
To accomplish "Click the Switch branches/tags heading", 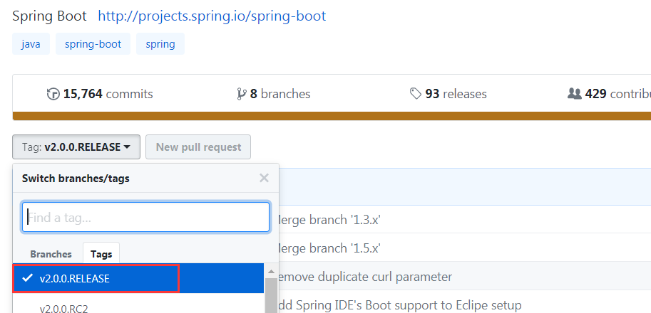I will [76, 179].
